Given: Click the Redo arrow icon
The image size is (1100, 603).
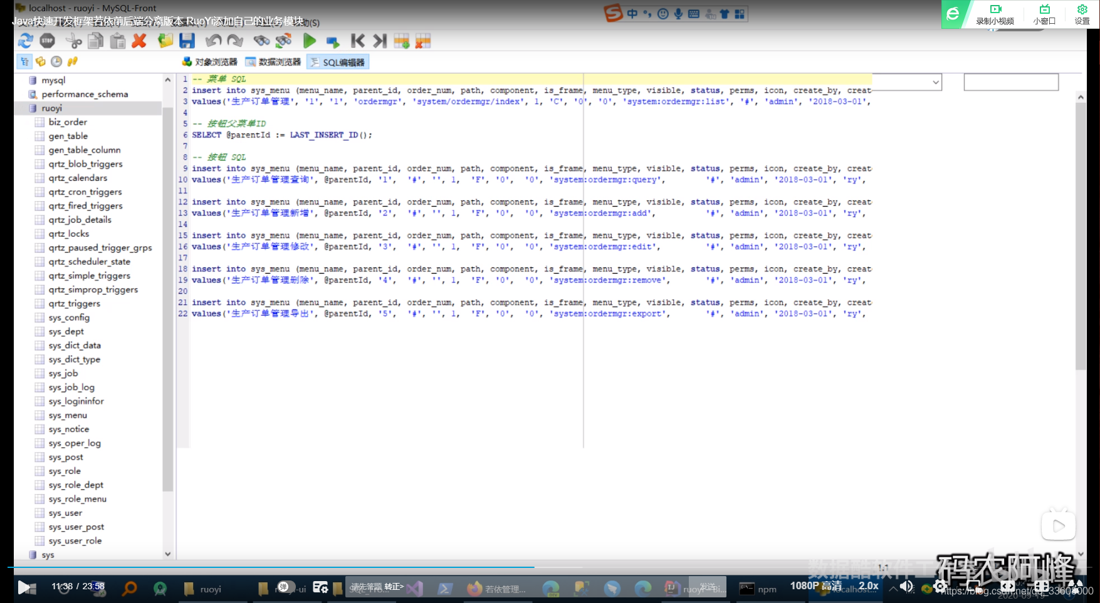Looking at the screenshot, I should tap(235, 41).
